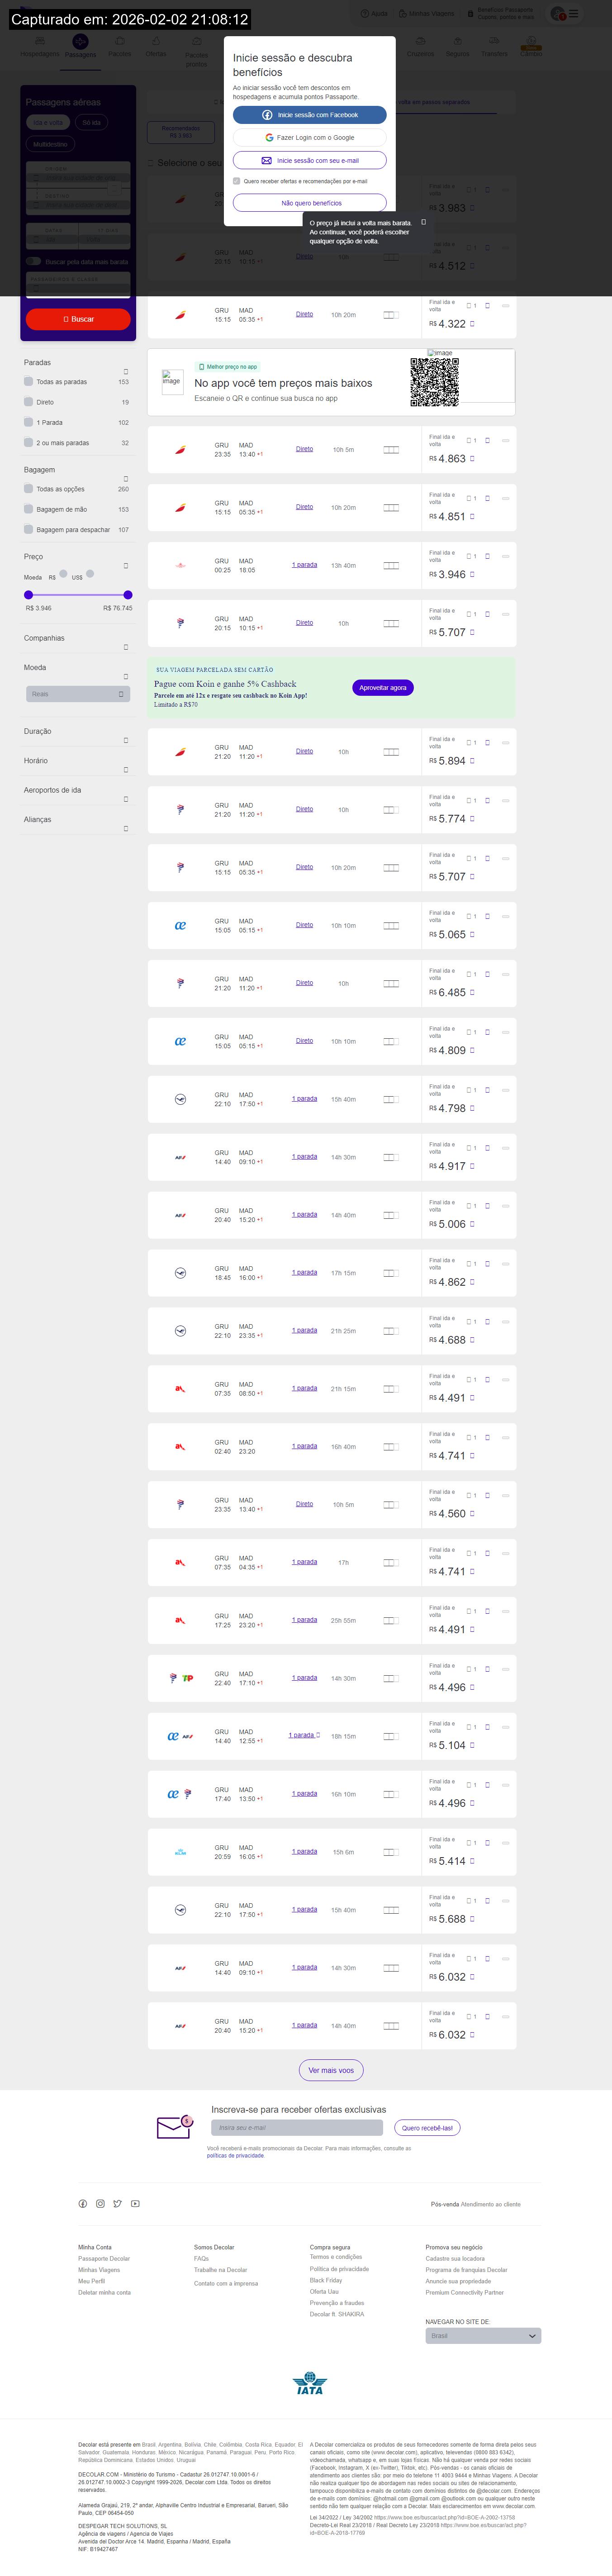Dismiss with 'Não quero benefícios'
The image size is (612, 2576).
(x=310, y=203)
